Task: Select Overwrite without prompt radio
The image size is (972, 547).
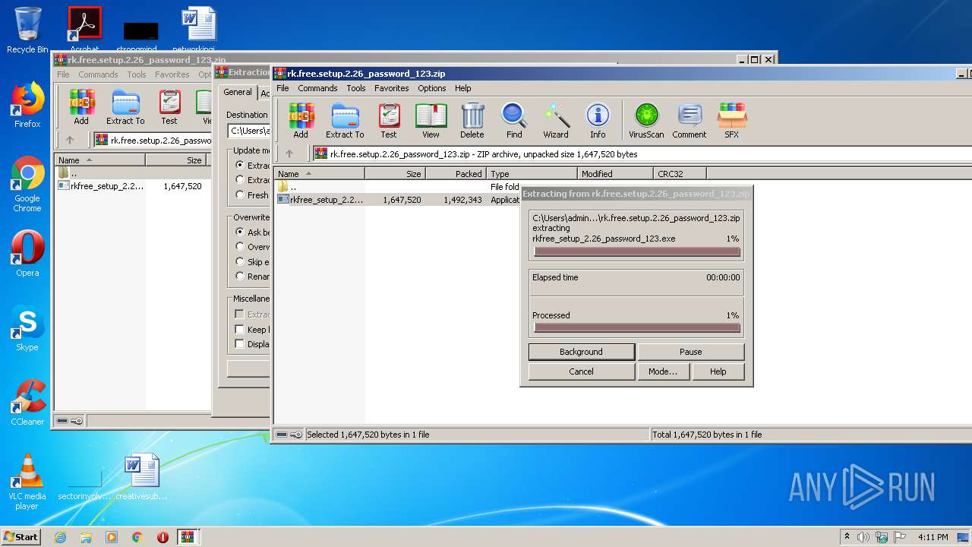Action: [240, 247]
